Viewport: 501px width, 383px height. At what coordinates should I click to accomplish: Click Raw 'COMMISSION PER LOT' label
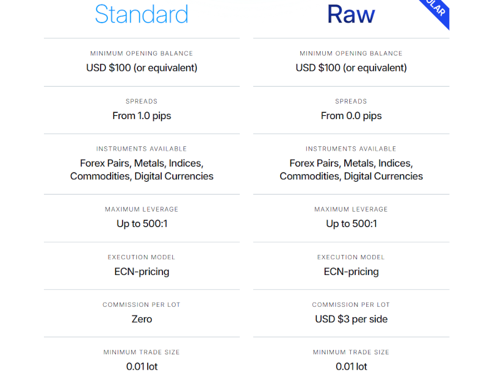351,305
